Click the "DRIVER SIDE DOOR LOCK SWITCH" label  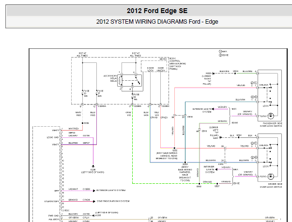(x=271, y=185)
